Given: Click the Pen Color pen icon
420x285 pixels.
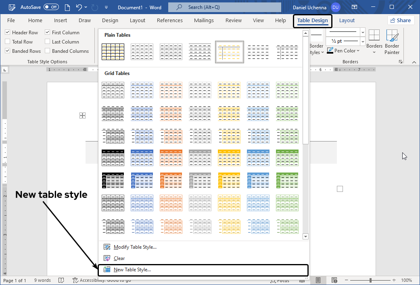Looking at the screenshot, I should tap(330, 51).
